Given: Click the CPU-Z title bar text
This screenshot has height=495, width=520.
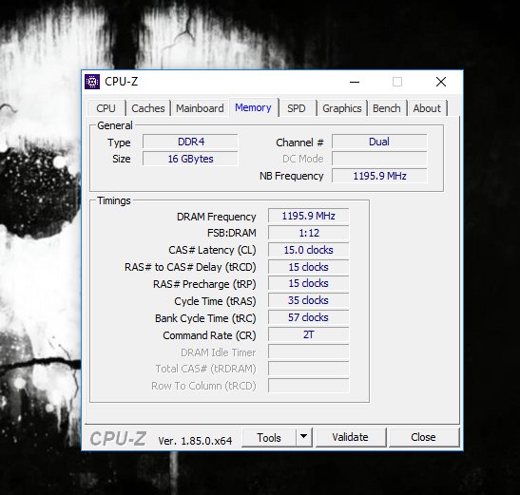Looking at the screenshot, I should pyautogui.click(x=121, y=82).
